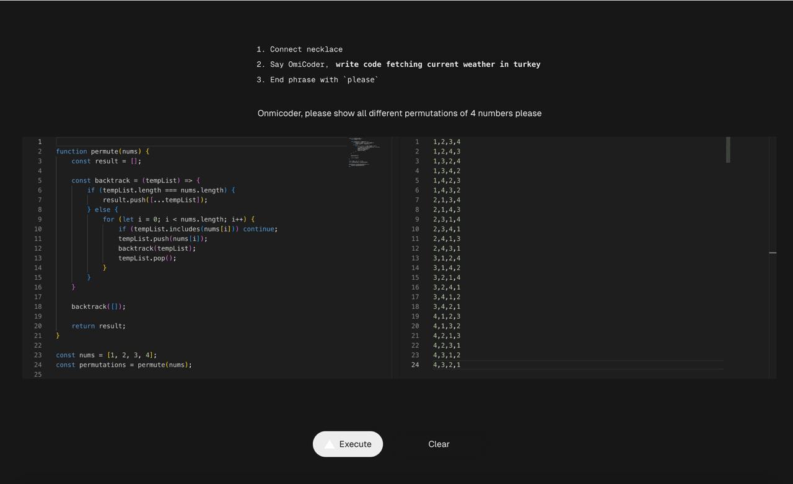This screenshot has height=484, width=793.
Task: Click the 'backtrack([]);' line
Action: click(x=99, y=306)
